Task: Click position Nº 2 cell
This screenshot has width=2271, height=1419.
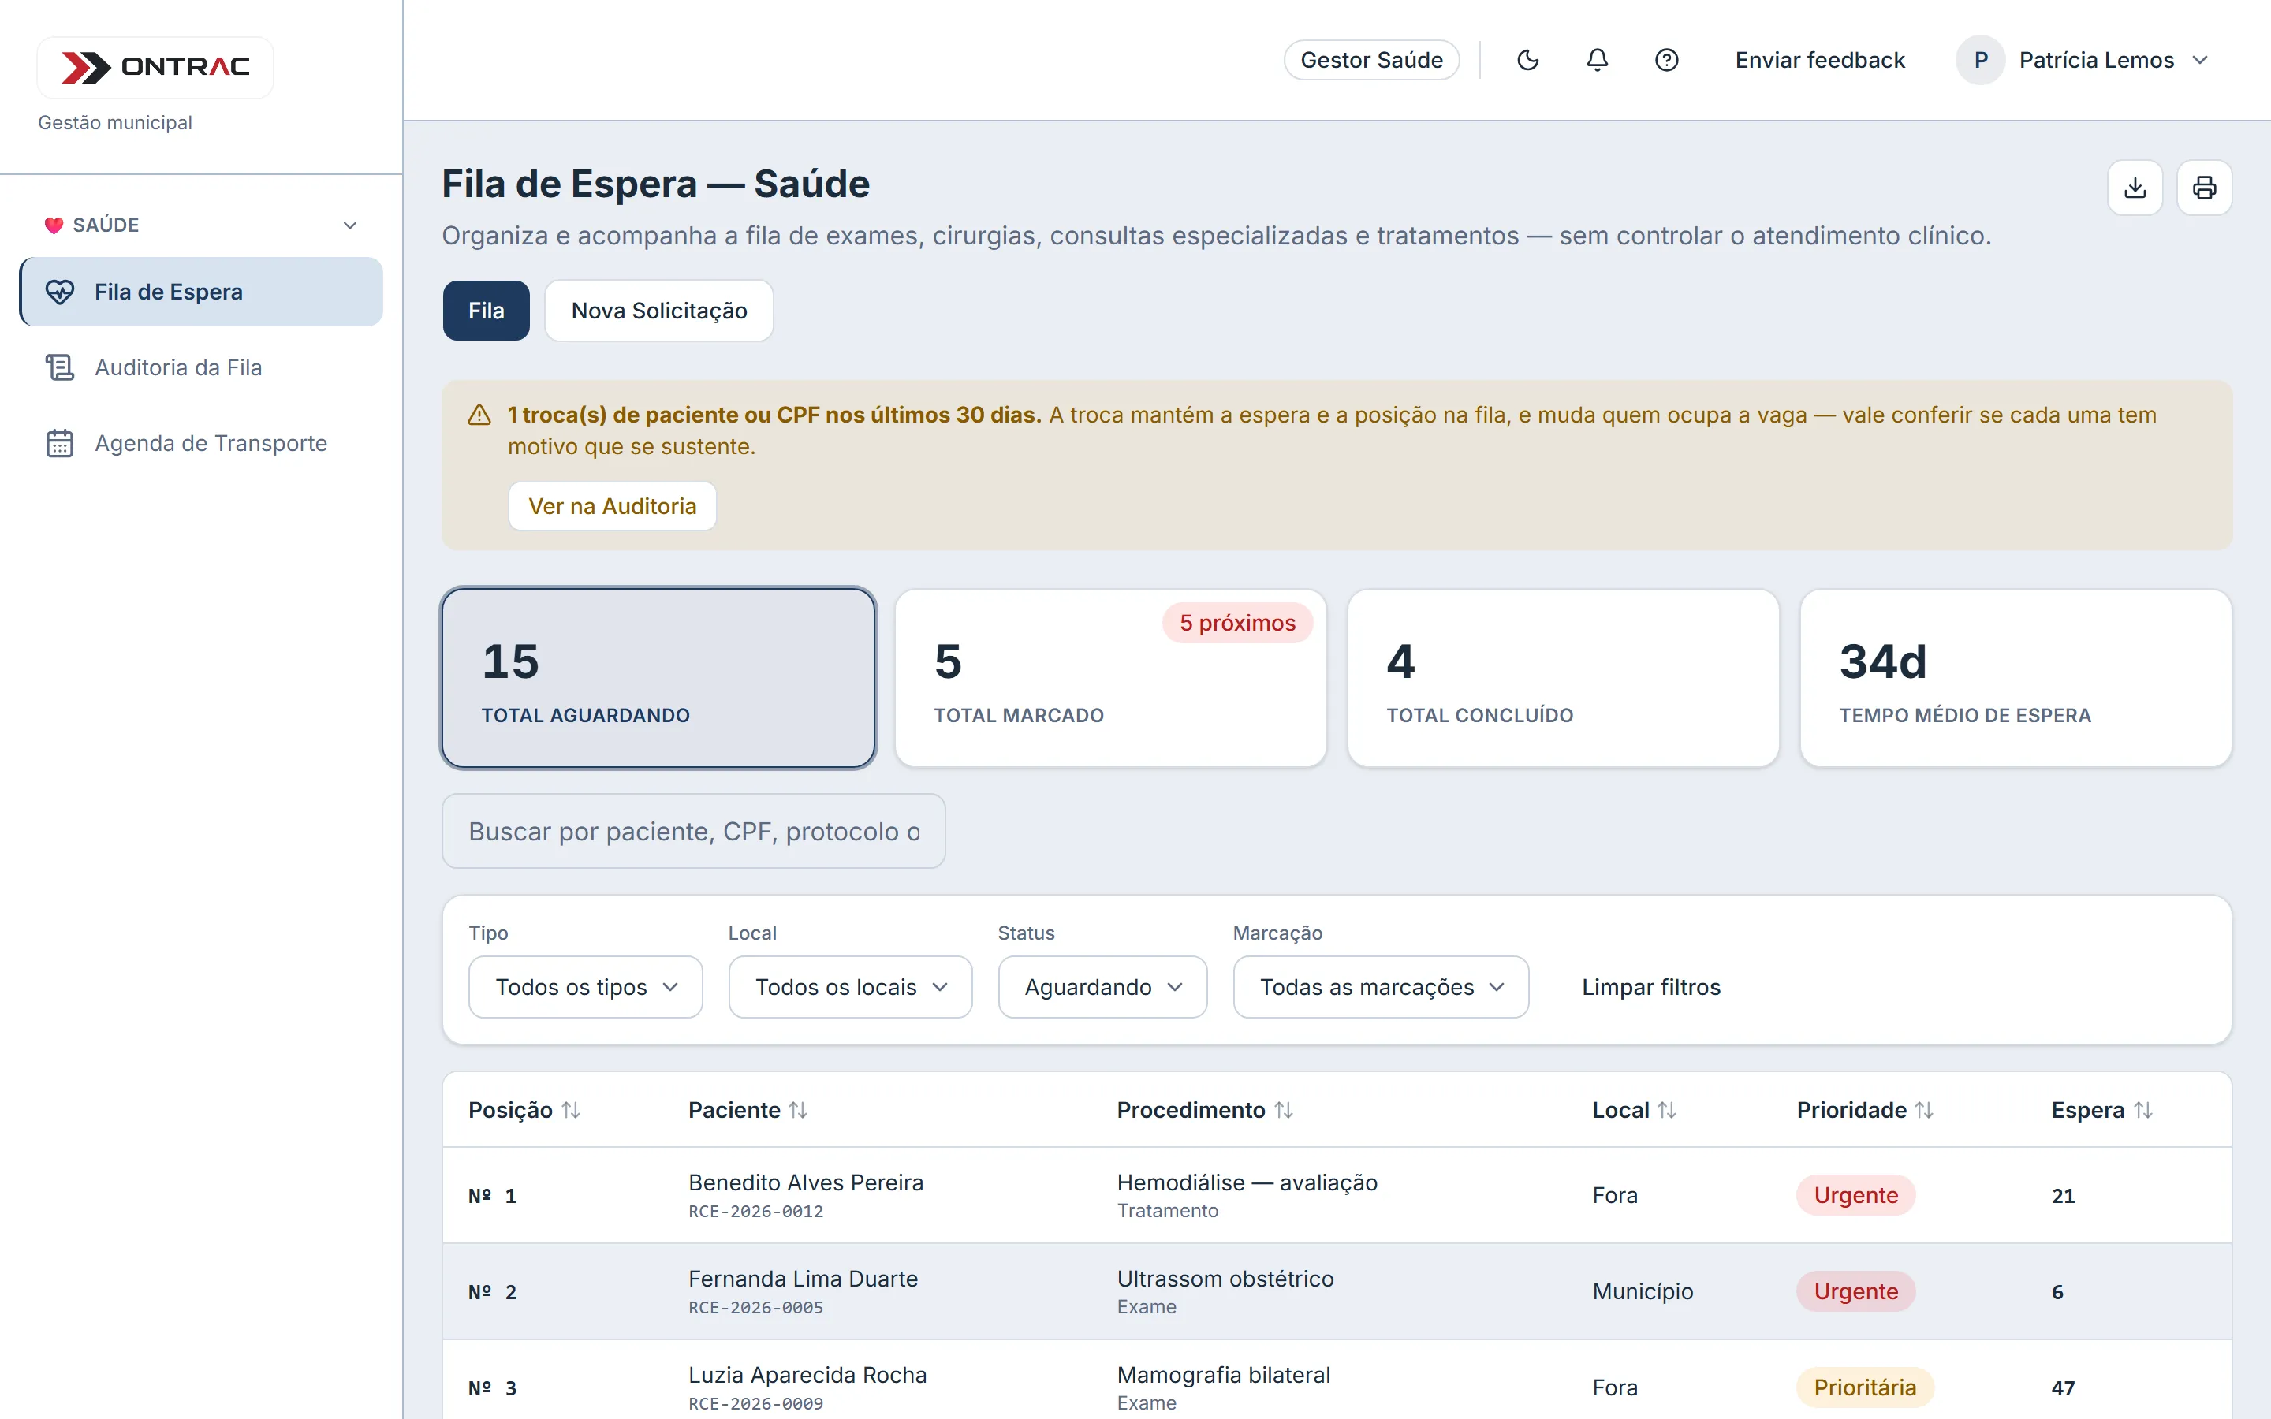Action: point(493,1292)
